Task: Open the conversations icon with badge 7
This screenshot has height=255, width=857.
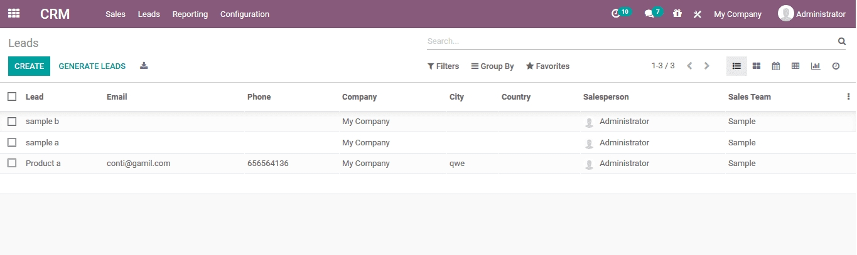Action: click(x=649, y=14)
